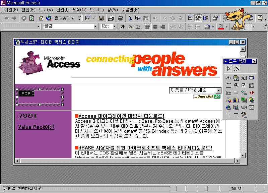
Task: Click the Cut scissors icon
Action: (130, 18)
